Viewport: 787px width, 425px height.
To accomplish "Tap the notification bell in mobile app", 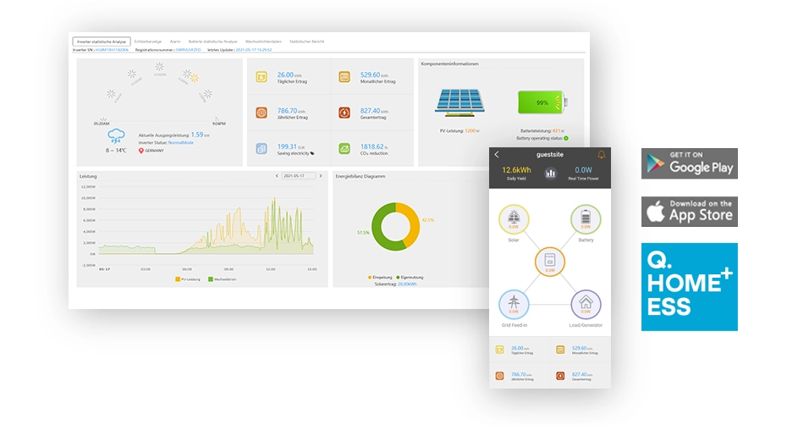I will pos(602,154).
